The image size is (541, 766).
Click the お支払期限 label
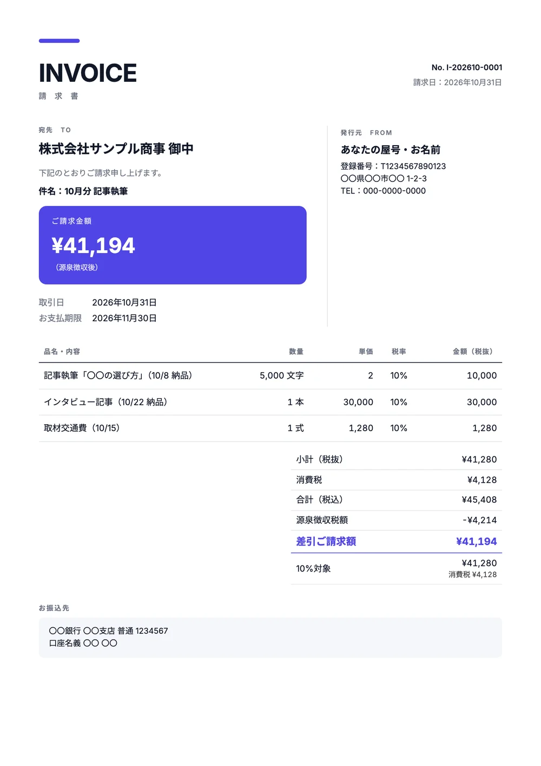(x=60, y=318)
